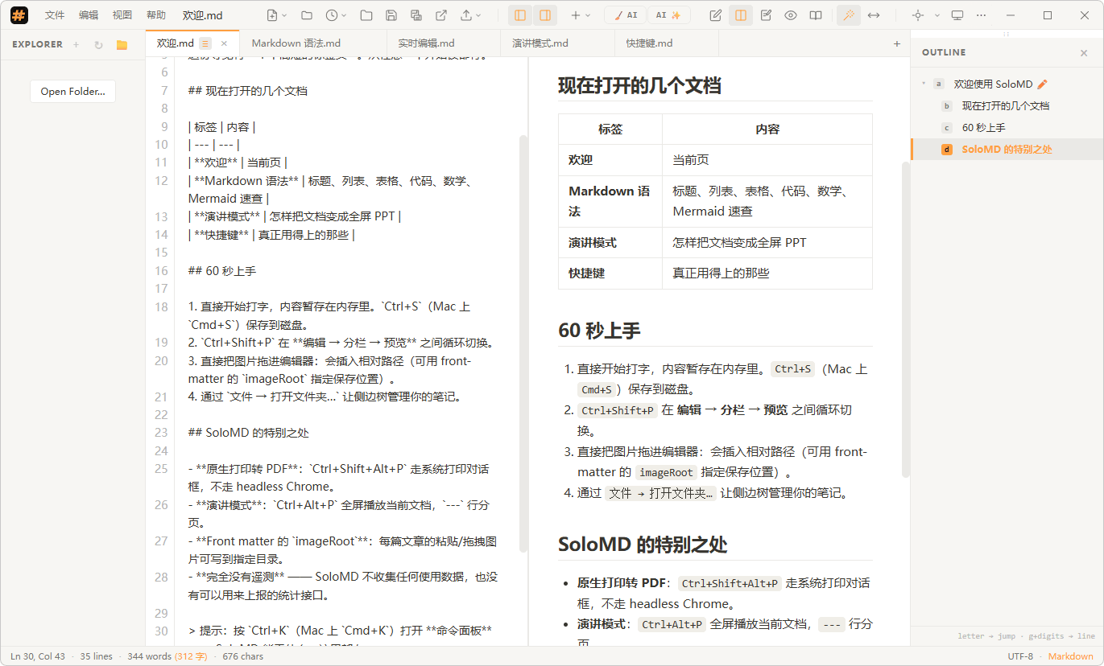
Task: Toggle the left sidebar panel
Action: [x=520, y=15]
